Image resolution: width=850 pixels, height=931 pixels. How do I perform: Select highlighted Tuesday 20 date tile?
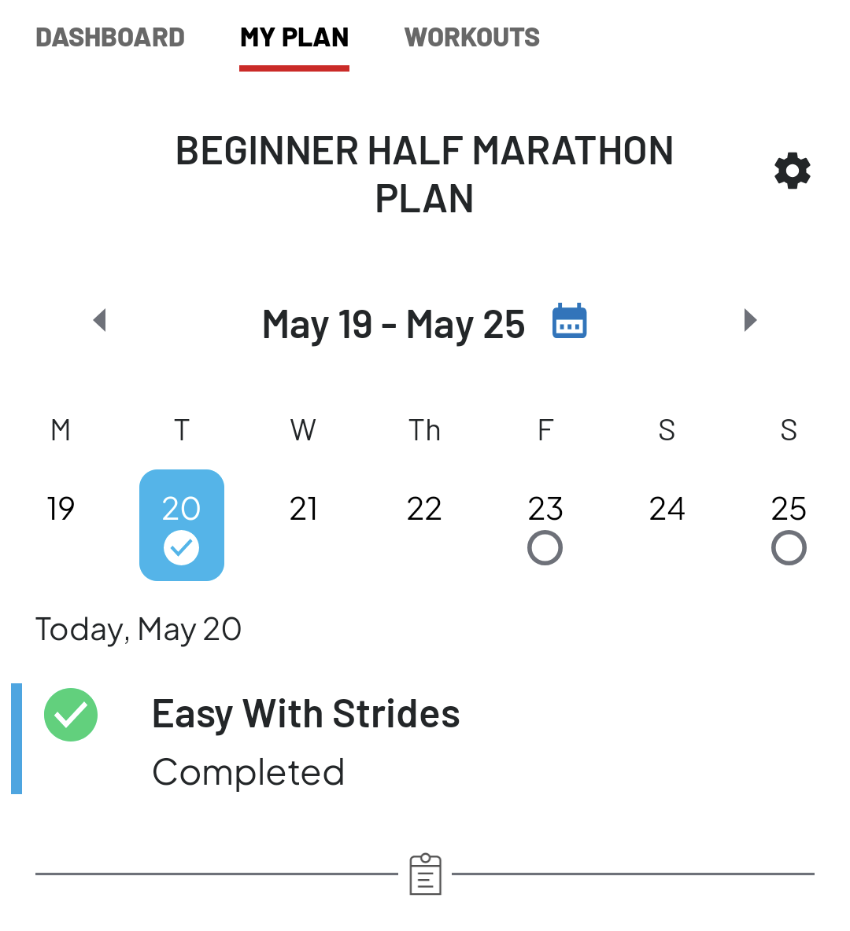coord(181,525)
